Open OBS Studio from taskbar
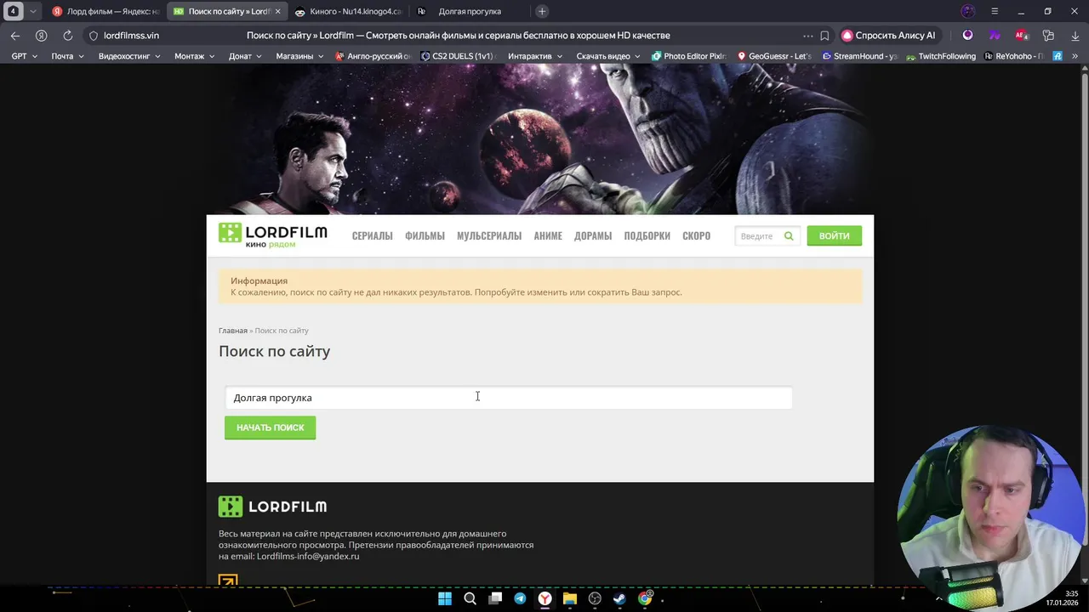 point(595,598)
